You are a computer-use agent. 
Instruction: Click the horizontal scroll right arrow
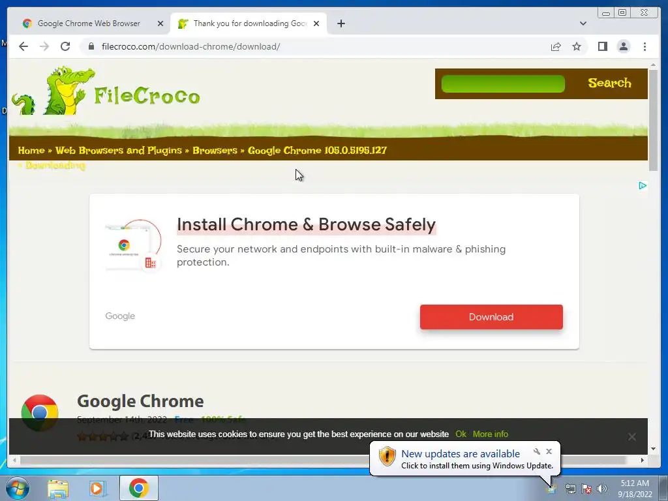[642, 460]
